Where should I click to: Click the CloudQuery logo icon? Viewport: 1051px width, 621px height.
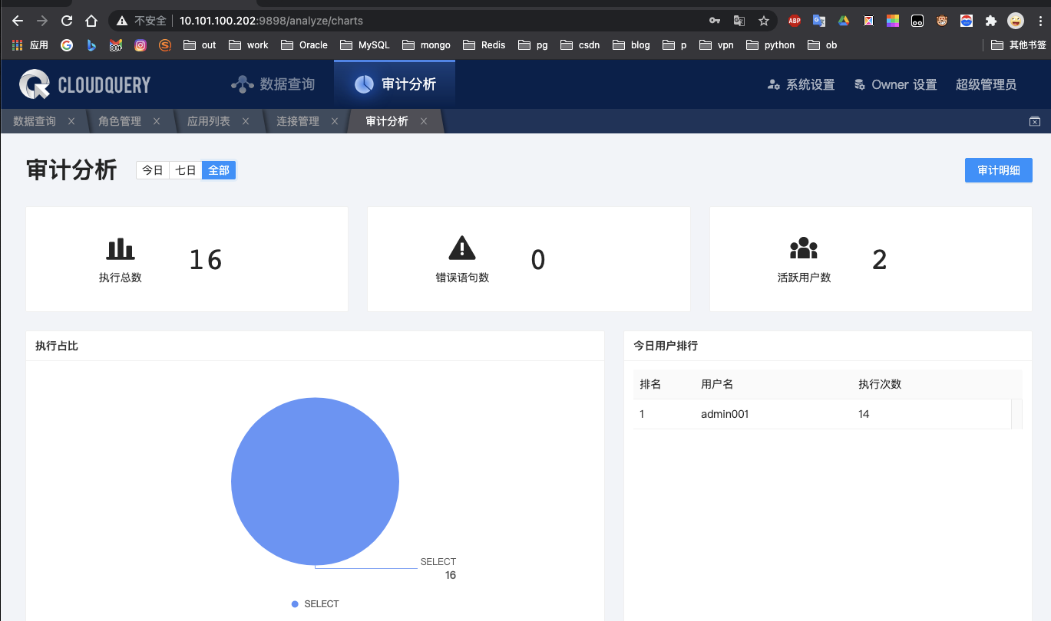point(33,84)
